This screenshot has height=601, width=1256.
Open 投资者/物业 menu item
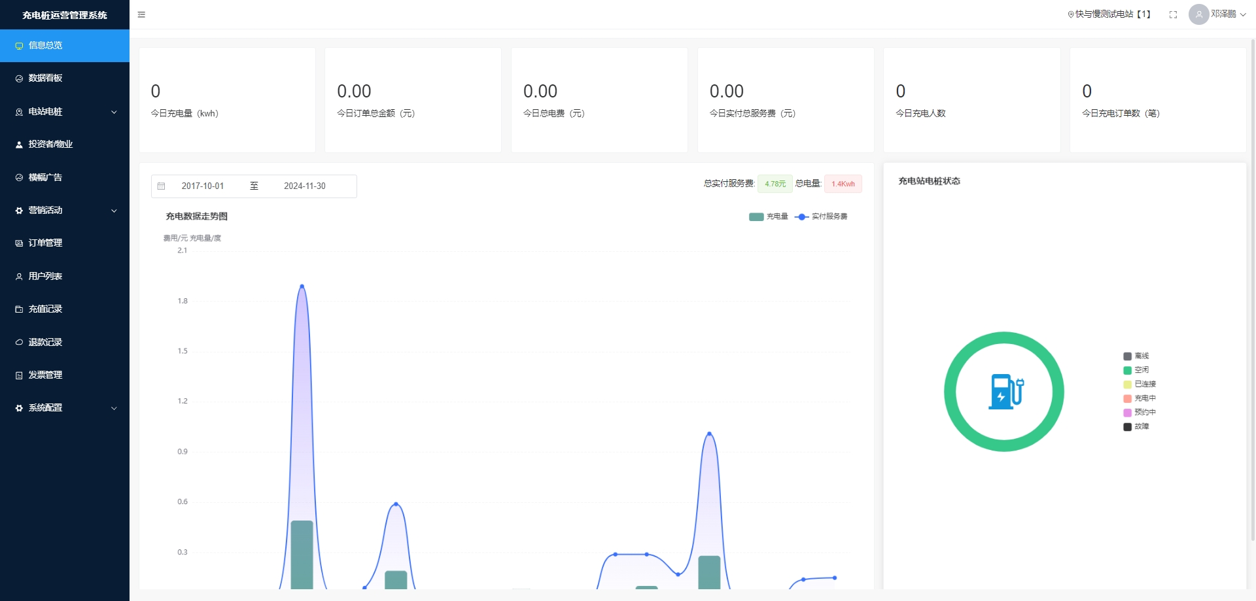pos(65,145)
